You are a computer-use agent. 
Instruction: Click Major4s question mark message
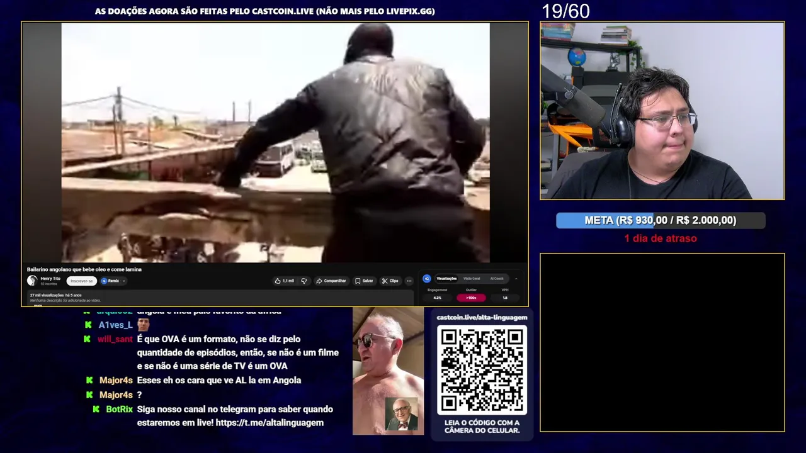pyautogui.click(x=139, y=395)
